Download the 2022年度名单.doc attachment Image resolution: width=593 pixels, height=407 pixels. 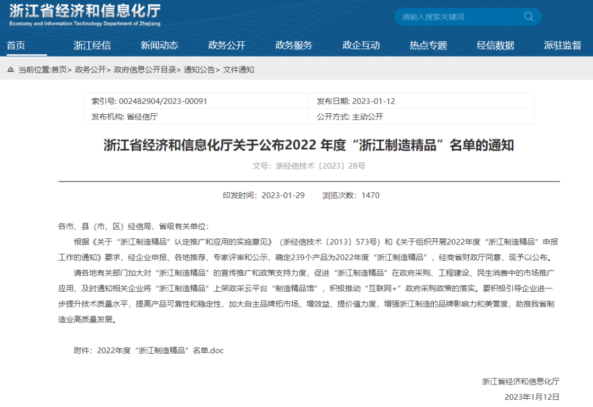point(160,350)
